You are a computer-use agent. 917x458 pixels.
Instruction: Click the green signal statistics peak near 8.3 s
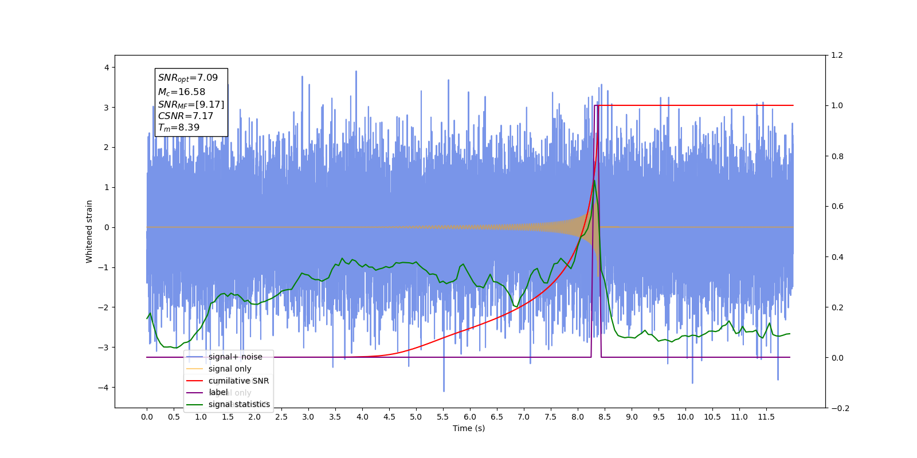pyautogui.click(x=594, y=181)
